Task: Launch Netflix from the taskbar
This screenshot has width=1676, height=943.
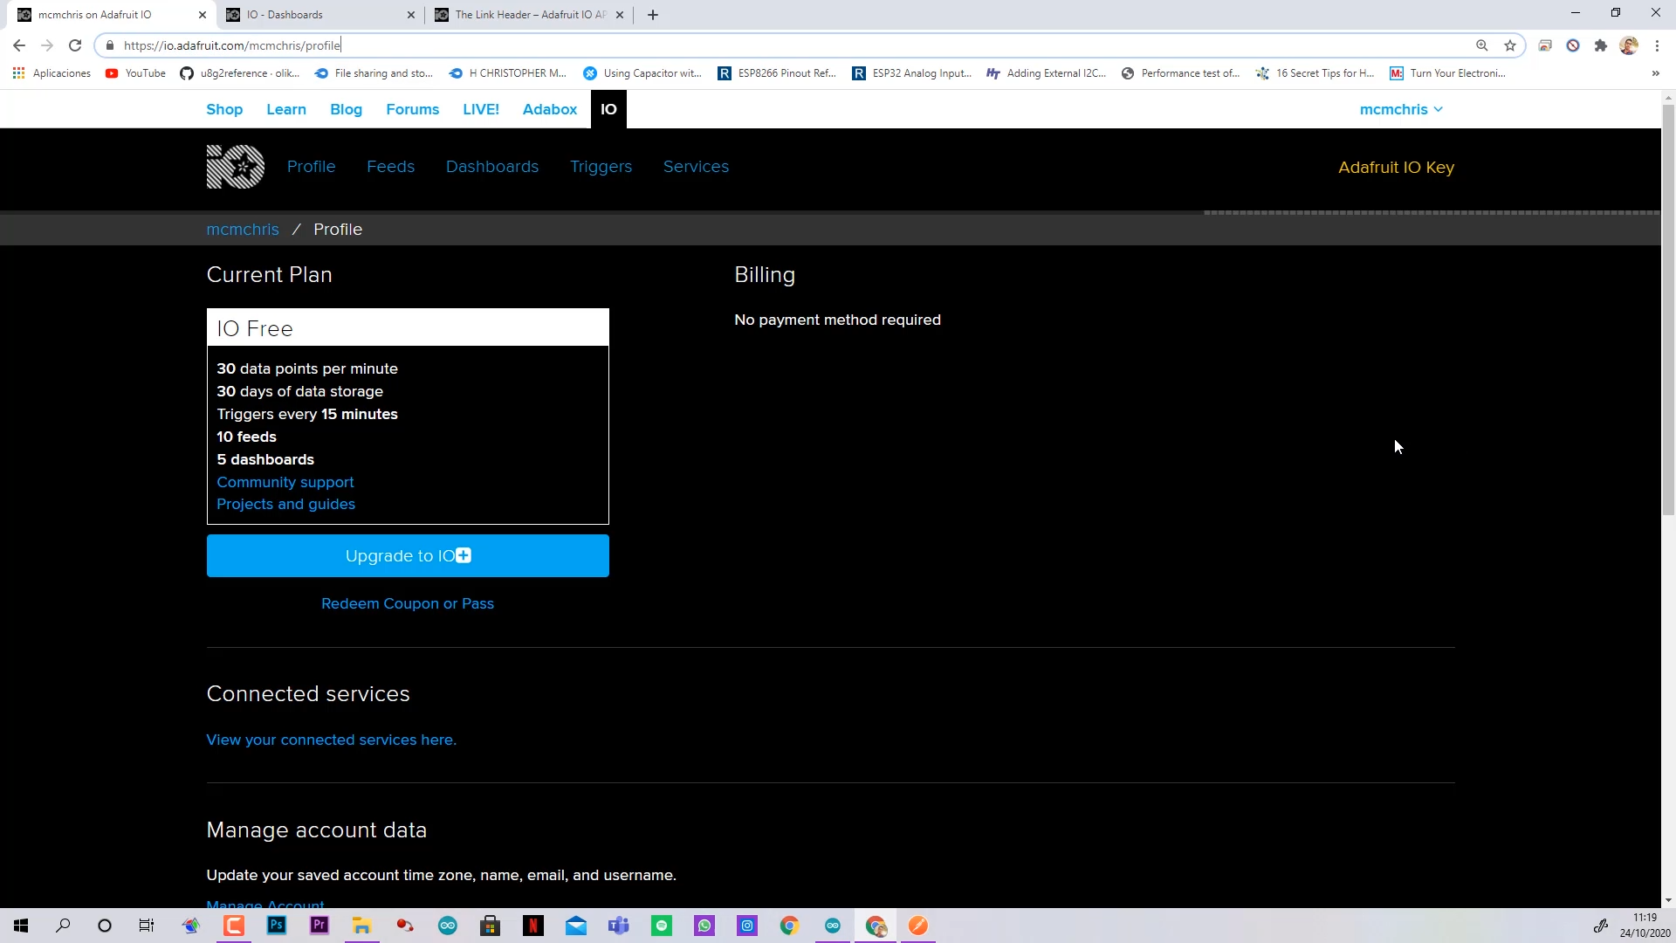Action: click(x=533, y=926)
